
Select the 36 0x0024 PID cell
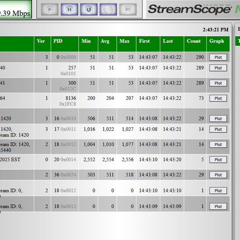click(65, 175)
